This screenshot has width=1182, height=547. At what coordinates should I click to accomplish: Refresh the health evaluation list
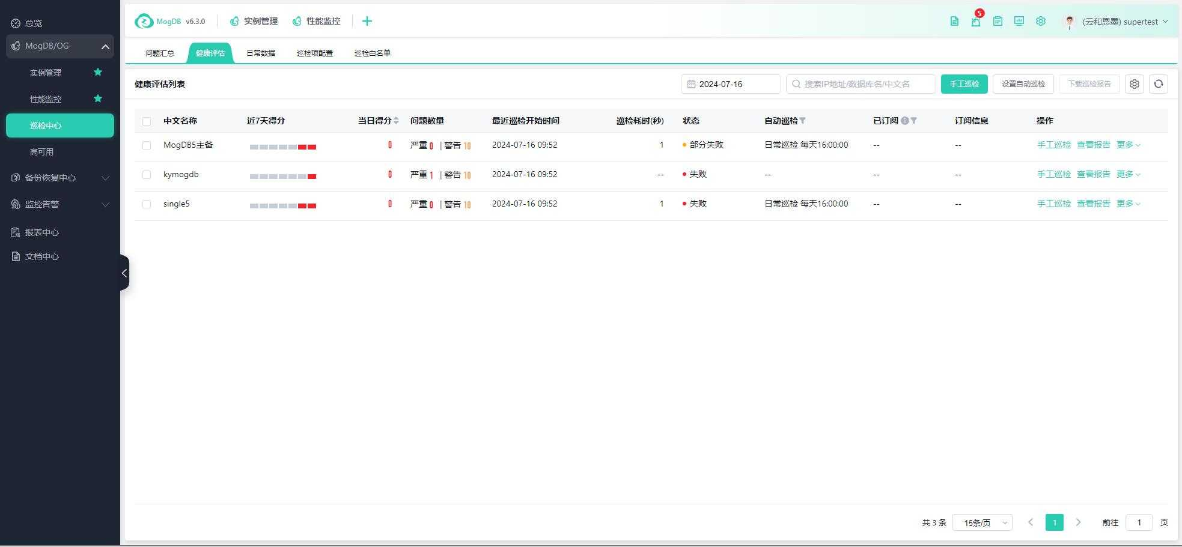(1159, 84)
